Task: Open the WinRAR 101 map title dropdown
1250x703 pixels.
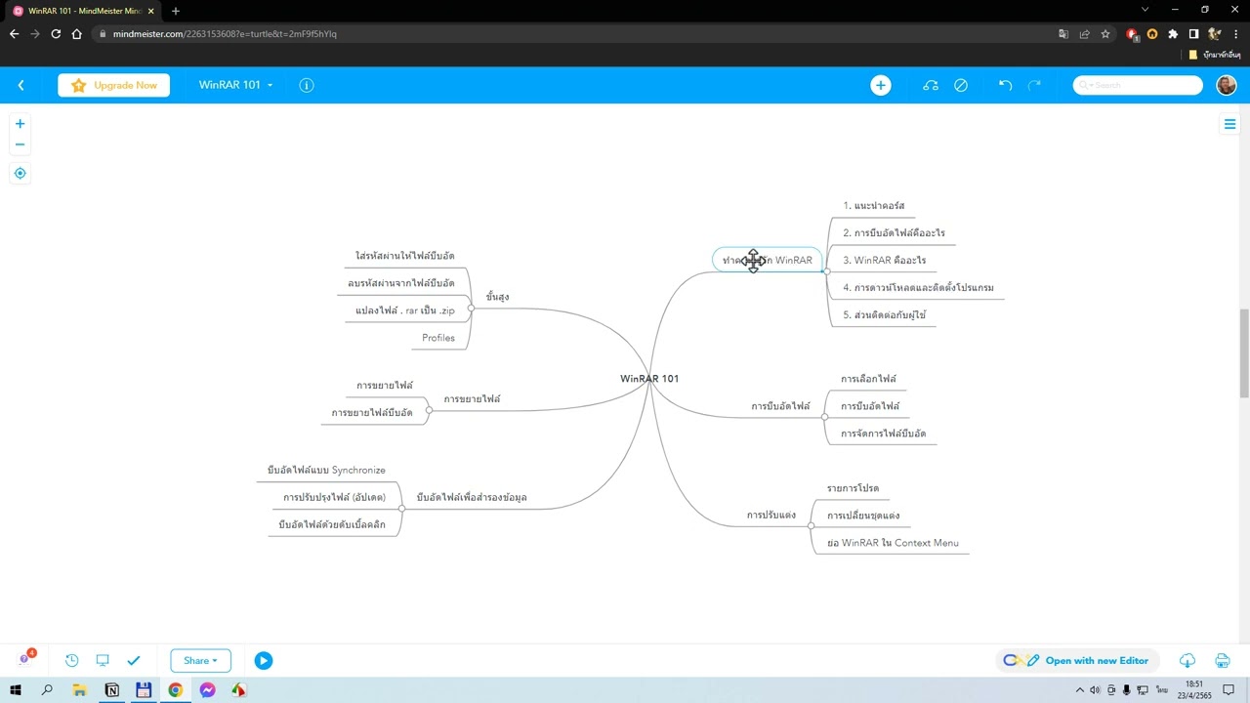Action: [x=235, y=85]
